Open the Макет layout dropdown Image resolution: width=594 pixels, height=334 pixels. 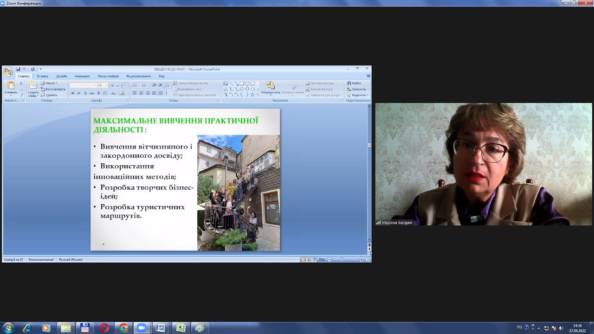(x=49, y=83)
